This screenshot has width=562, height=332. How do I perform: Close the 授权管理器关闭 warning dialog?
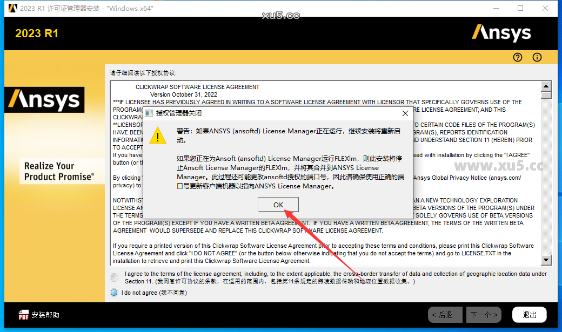[405, 113]
